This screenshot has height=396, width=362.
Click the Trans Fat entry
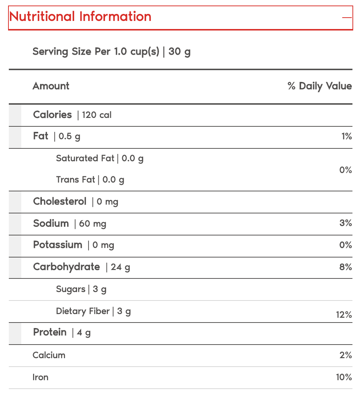(x=90, y=180)
